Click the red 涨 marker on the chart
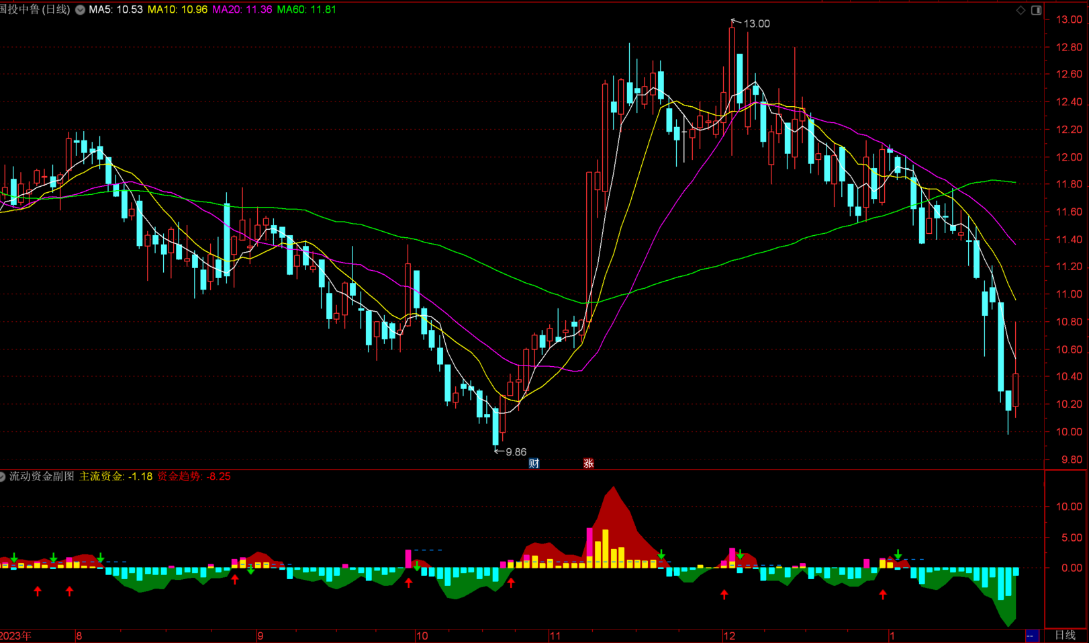This screenshot has width=1089, height=643. [x=589, y=463]
